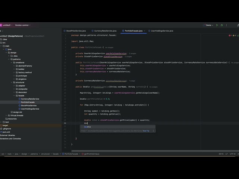Click the yellow warning count icon
Screen dimensions: 239x179
coord(233,35)
